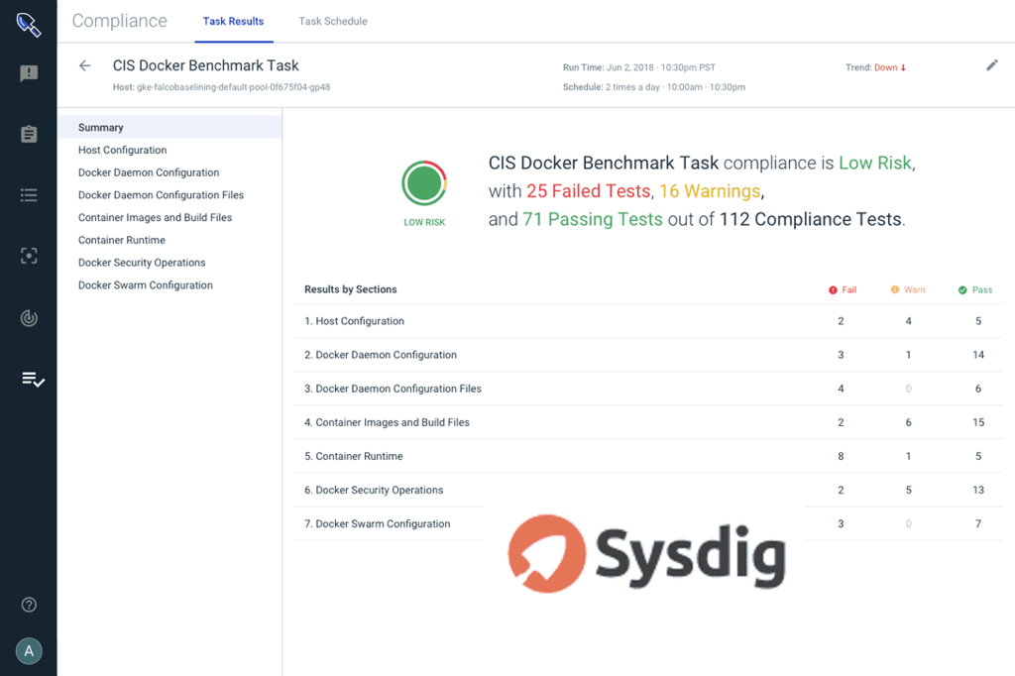Open the compliance checklist icon in sidebar

(33, 379)
